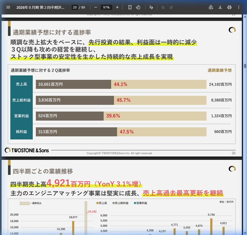Viewport: 247px width, 235px height.
Task: Undo the last annotation
Action: [x=163, y=7]
